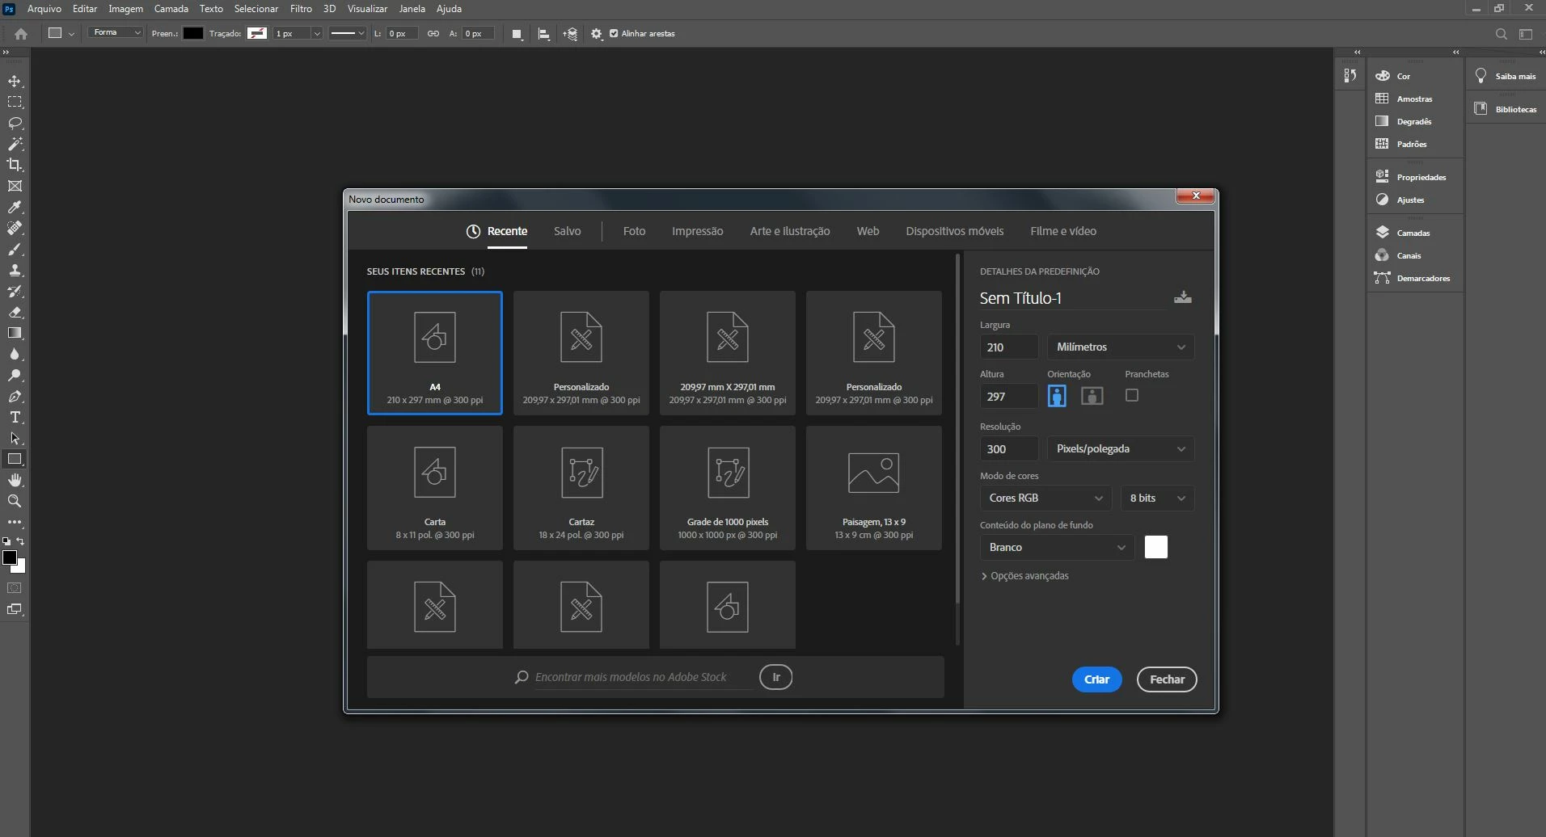Select the Gradient tool
The height and width of the screenshot is (837, 1546).
point(15,333)
